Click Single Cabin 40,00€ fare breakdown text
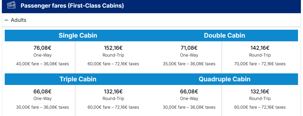This screenshot has width=303, height=116. tap(42, 64)
